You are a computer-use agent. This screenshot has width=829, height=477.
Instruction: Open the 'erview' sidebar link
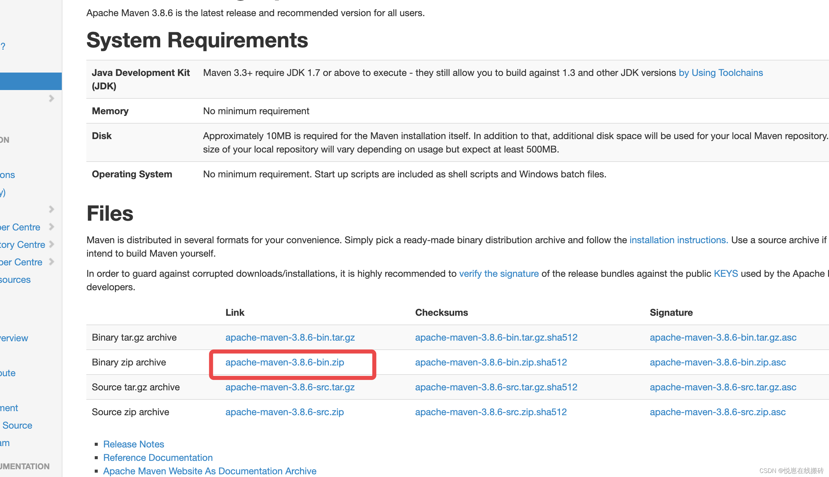click(14, 338)
